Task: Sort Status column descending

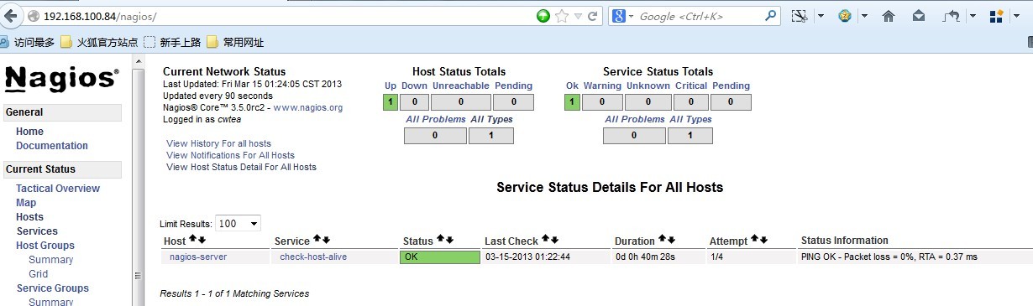Action: tap(449, 240)
